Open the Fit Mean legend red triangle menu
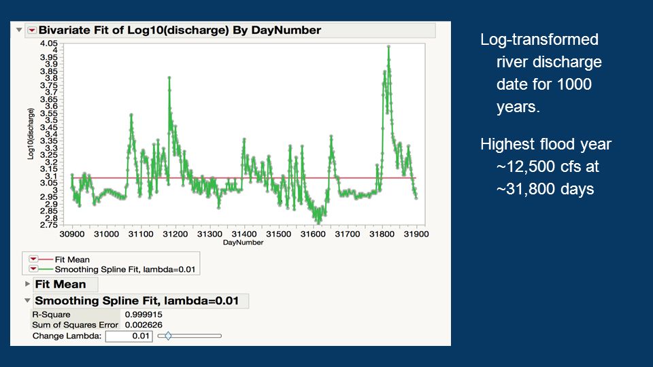Viewport: 653px width, 367px height. point(33,259)
